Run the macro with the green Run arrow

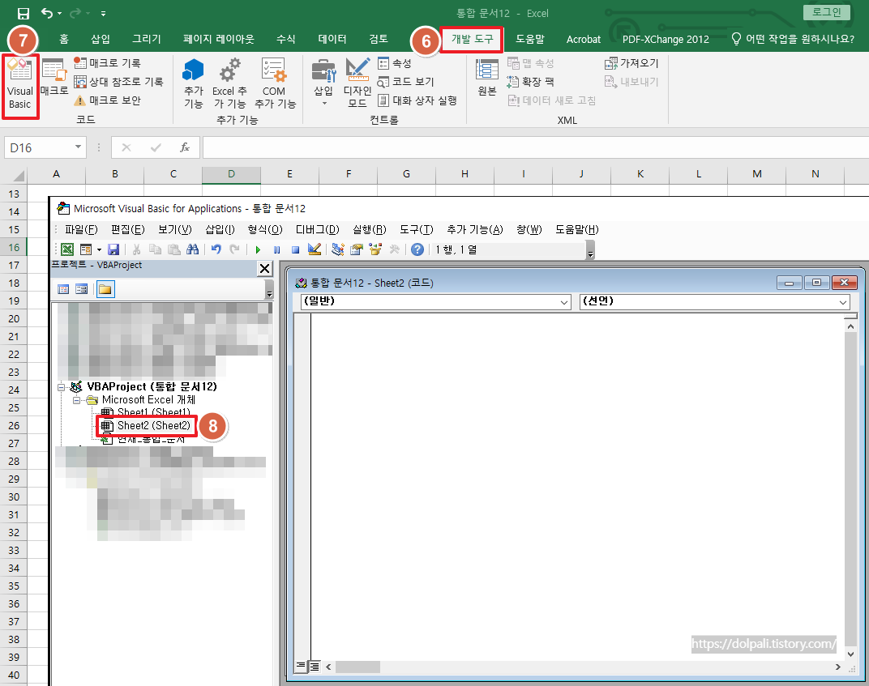(258, 249)
